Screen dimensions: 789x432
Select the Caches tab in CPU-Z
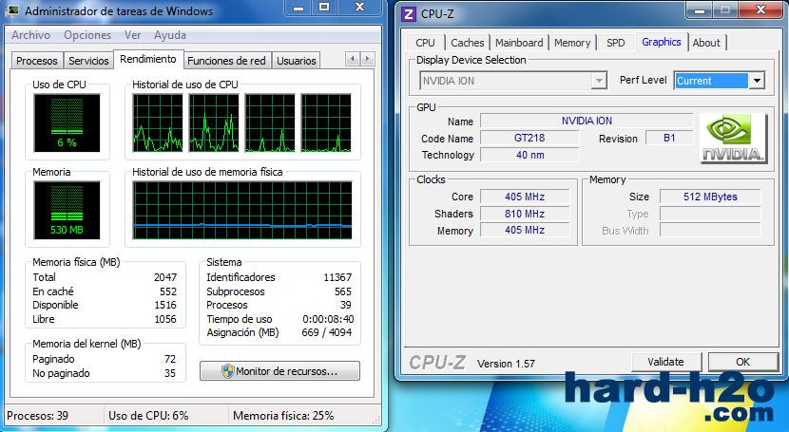click(x=468, y=43)
